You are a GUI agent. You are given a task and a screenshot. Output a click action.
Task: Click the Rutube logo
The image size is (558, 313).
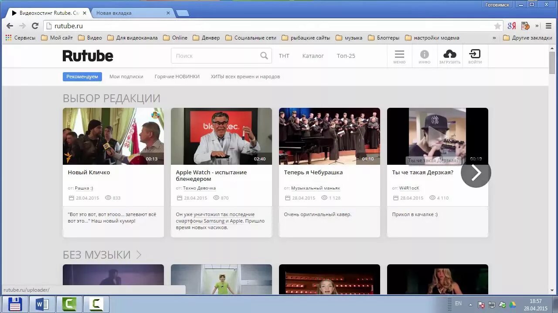[88, 56]
